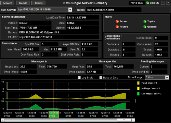Open the Trends tab
This screenshot has width=171, height=123.
point(23,3)
